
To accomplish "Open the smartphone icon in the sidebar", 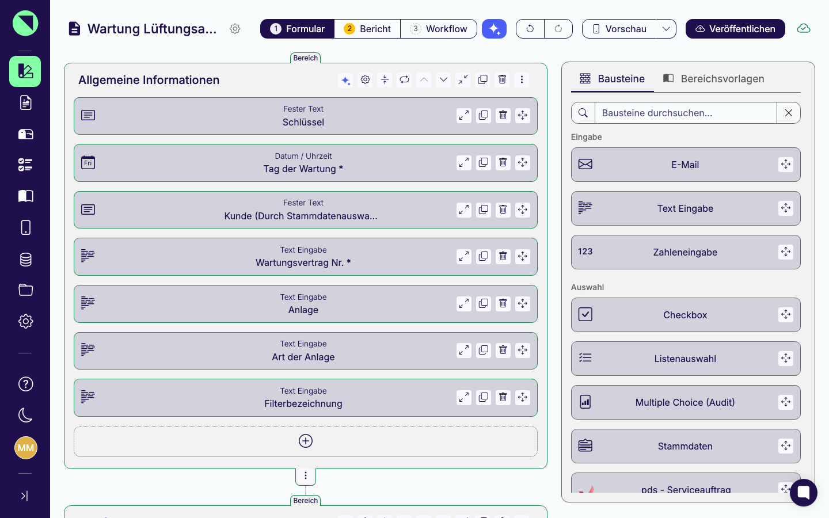I will pos(25,227).
